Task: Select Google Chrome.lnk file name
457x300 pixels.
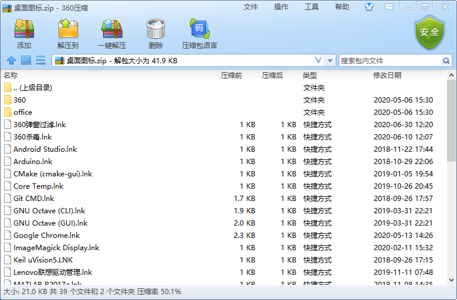Action: tap(47, 236)
